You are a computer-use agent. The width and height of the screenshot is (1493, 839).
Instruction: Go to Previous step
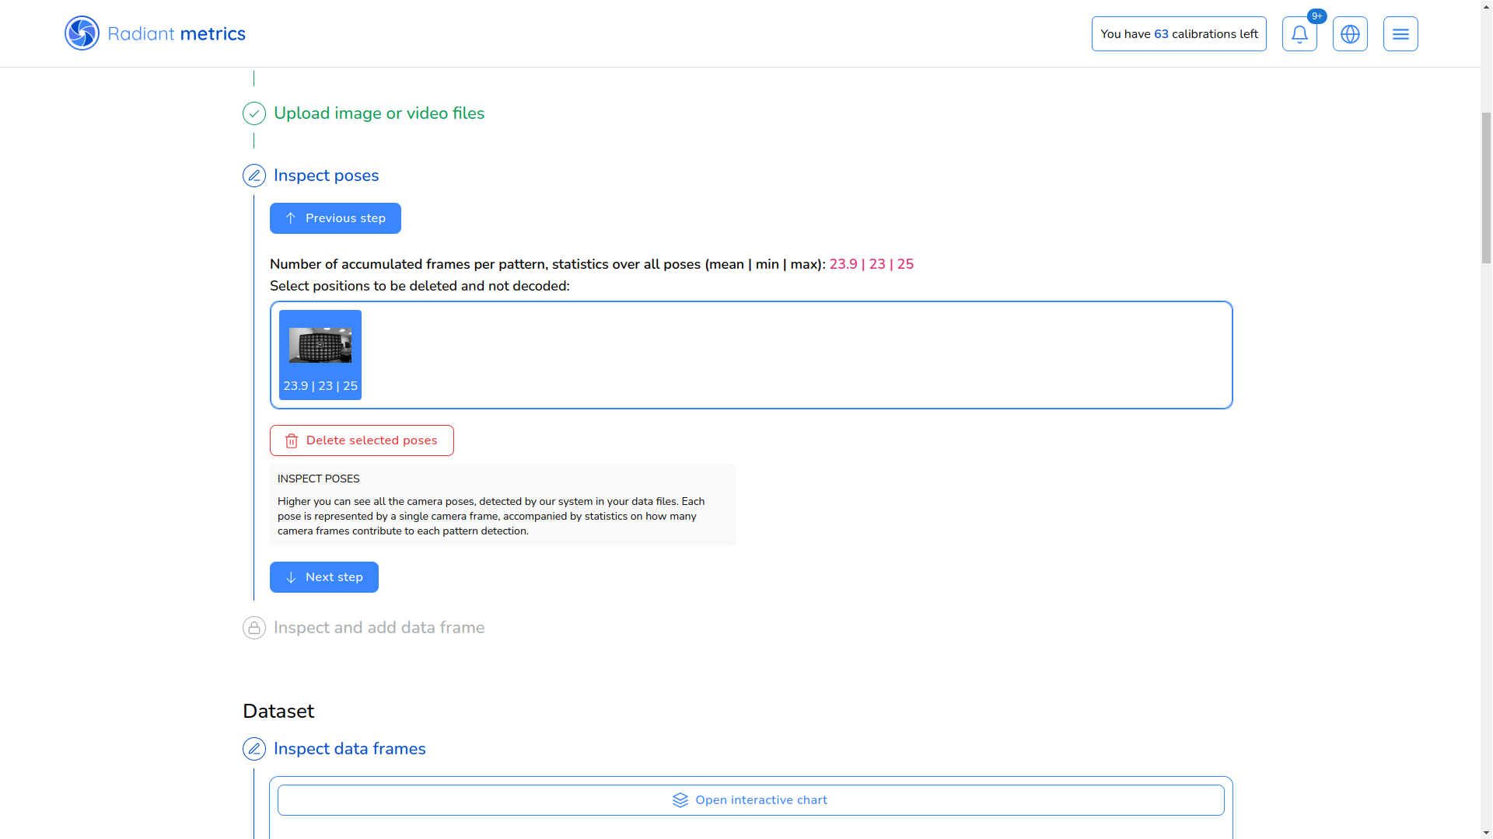click(335, 218)
